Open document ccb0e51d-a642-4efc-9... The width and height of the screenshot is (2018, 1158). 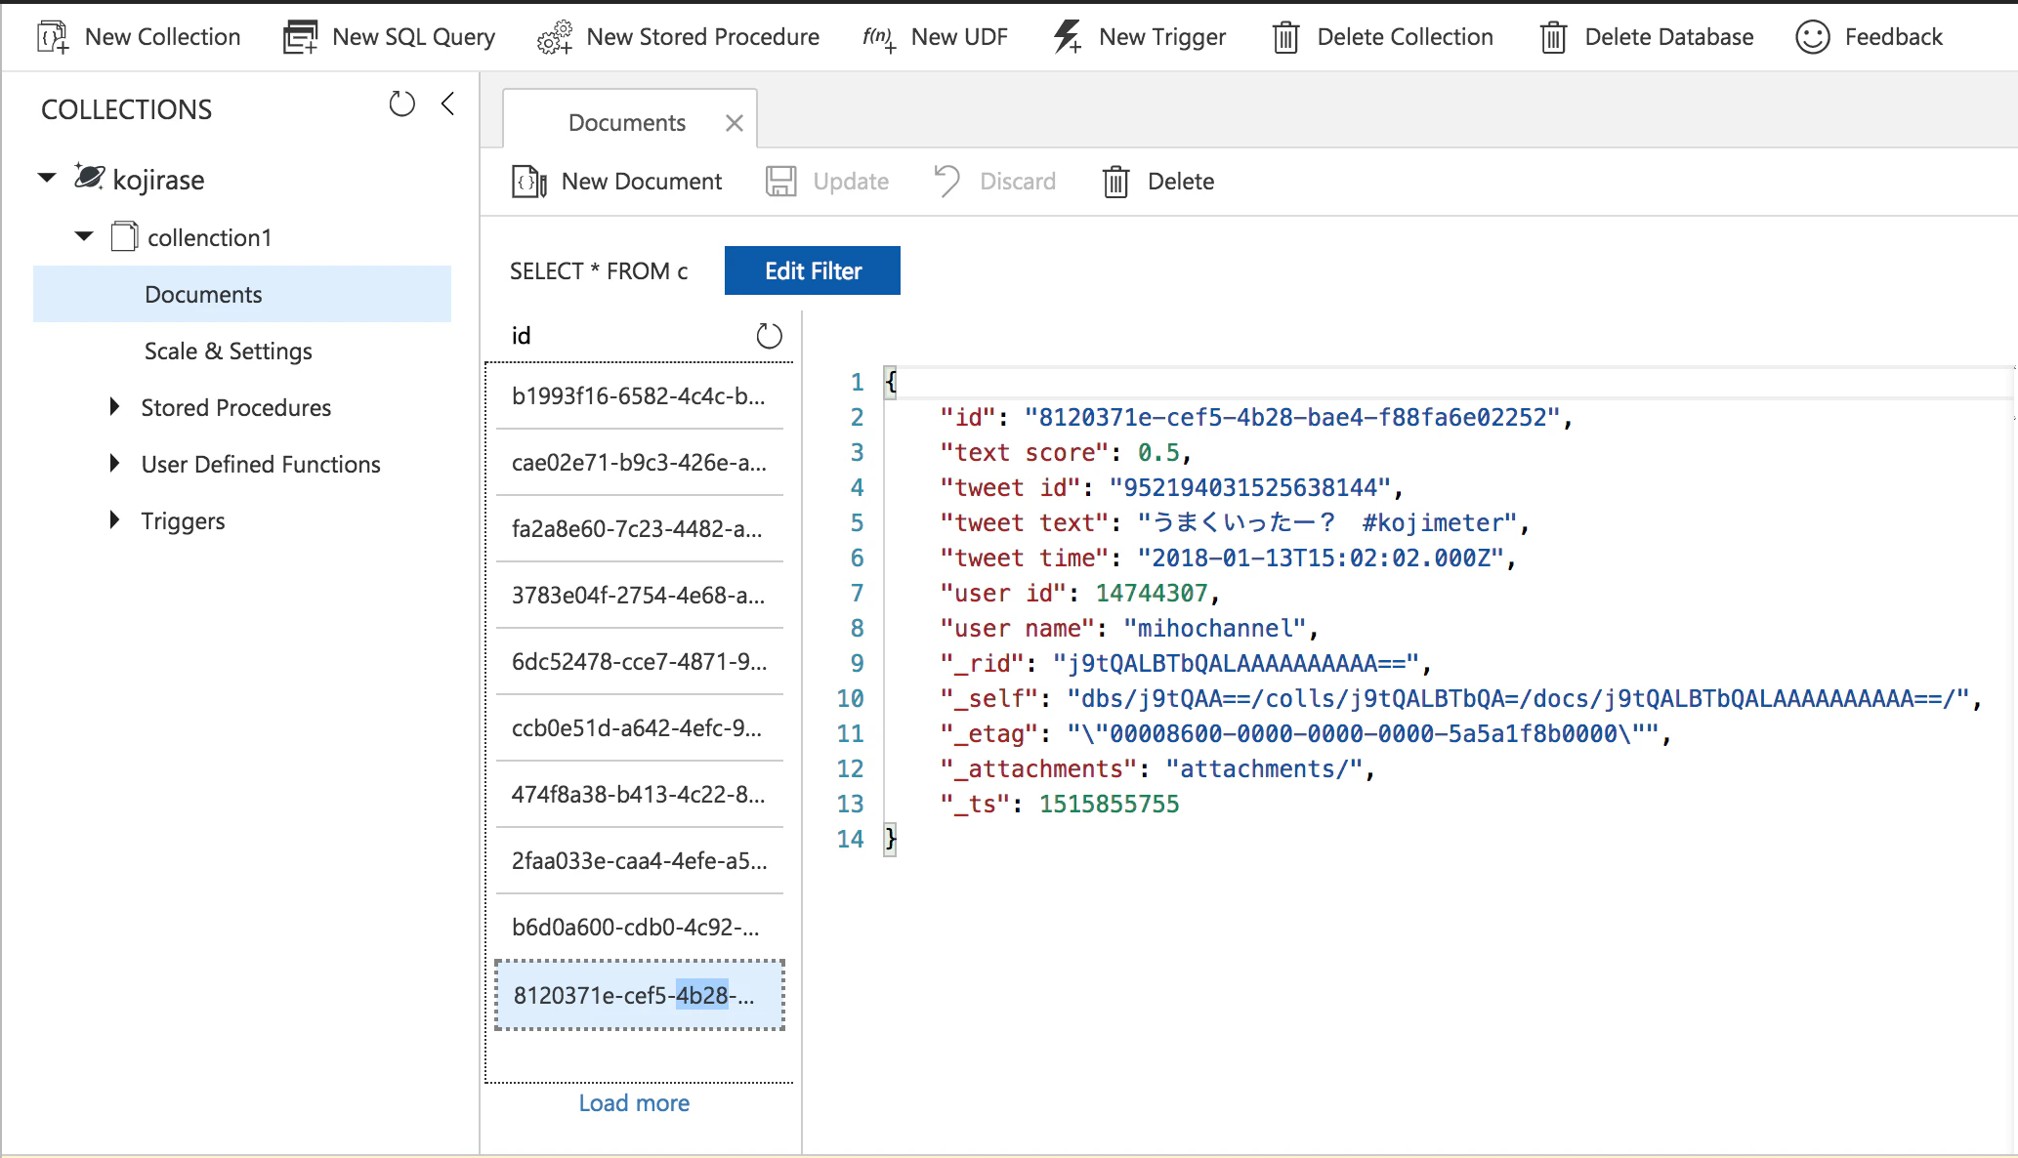pyautogui.click(x=640, y=727)
